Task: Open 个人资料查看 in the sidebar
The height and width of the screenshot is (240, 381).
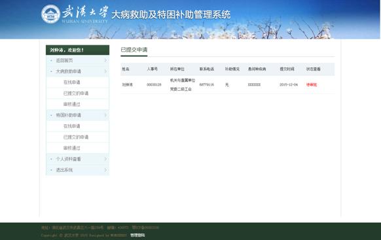Action: [x=69, y=159]
